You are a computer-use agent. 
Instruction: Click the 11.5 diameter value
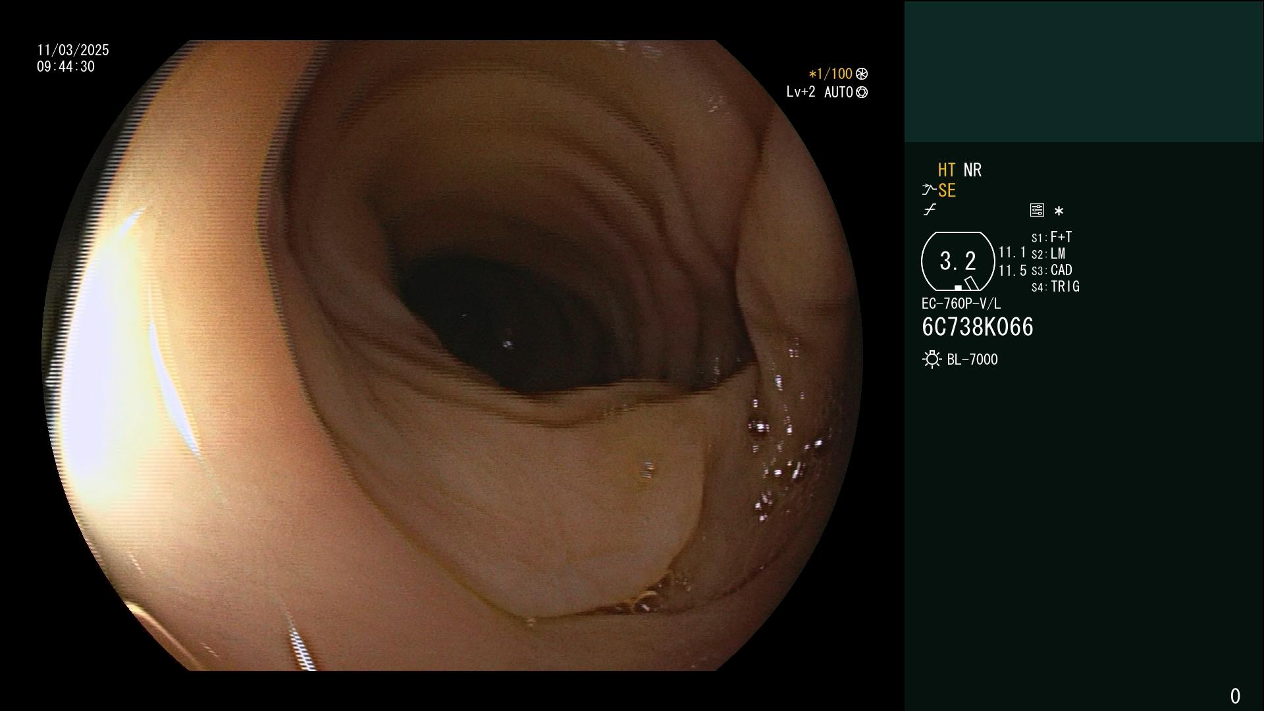(1013, 271)
